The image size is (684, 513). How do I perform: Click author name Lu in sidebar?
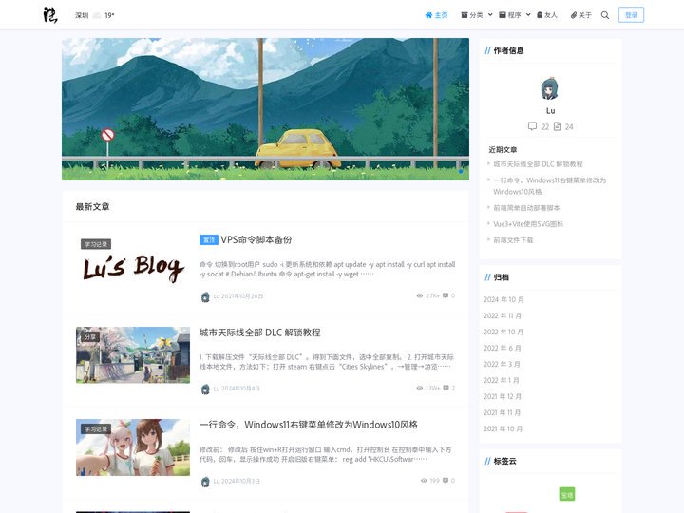[550, 111]
